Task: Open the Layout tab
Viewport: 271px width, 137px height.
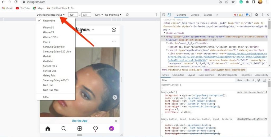Action: [191, 75]
